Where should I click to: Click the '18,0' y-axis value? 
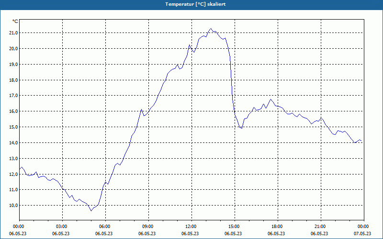pyautogui.click(x=14, y=80)
